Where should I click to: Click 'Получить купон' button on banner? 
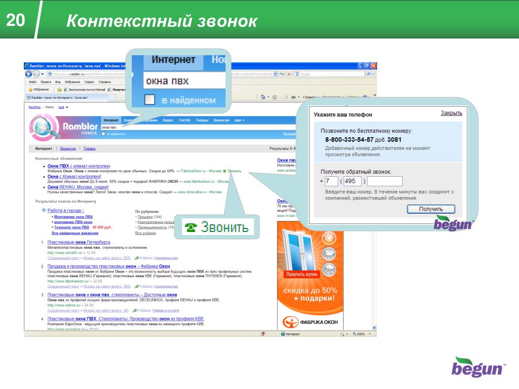[x=302, y=274]
